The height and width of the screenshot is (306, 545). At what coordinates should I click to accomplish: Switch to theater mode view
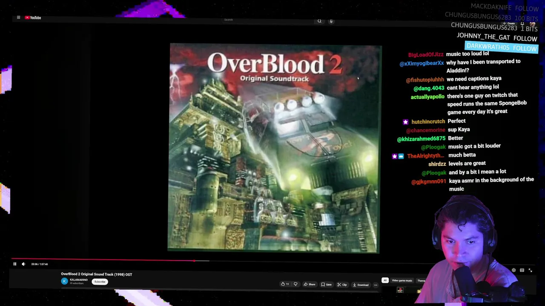(522, 270)
